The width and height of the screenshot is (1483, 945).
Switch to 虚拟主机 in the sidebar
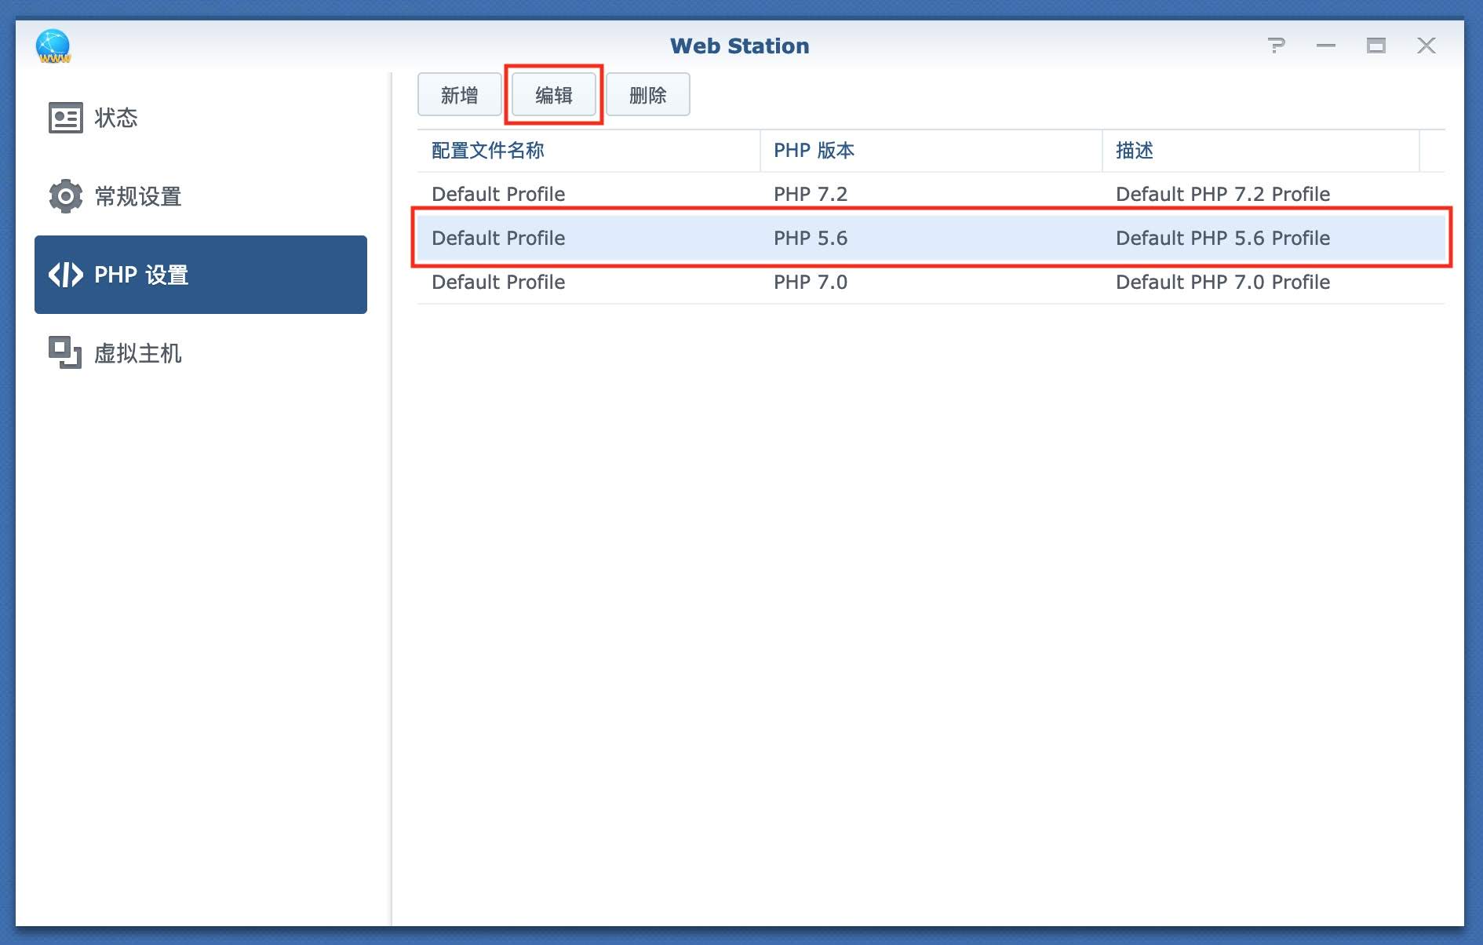point(201,353)
